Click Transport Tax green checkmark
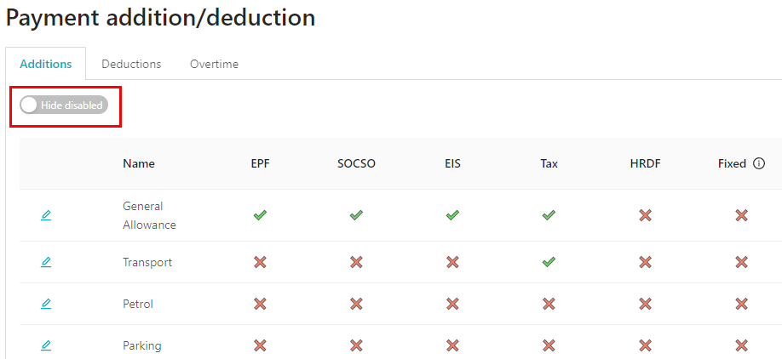Viewport: 782px width, 359px height. tap(549, 262)
